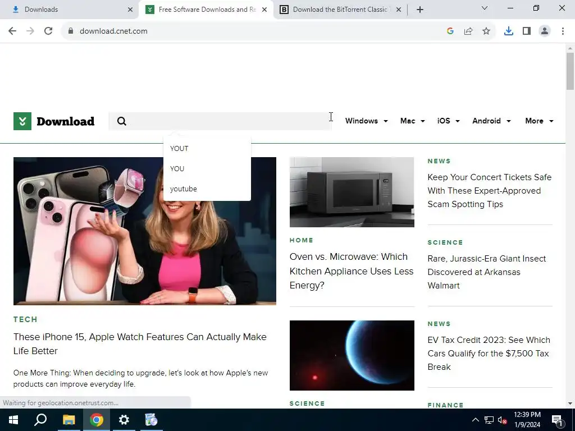
Task: Click the SCIENCE label above Jurassic article
Action: pos(445,242)
